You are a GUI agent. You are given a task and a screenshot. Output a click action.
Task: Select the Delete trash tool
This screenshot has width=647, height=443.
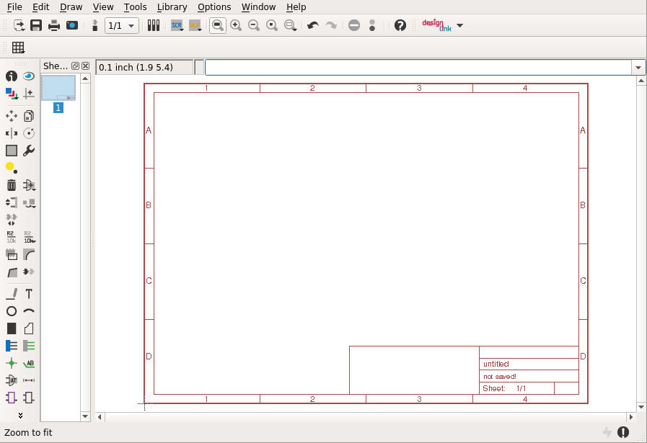pos(12,185)
